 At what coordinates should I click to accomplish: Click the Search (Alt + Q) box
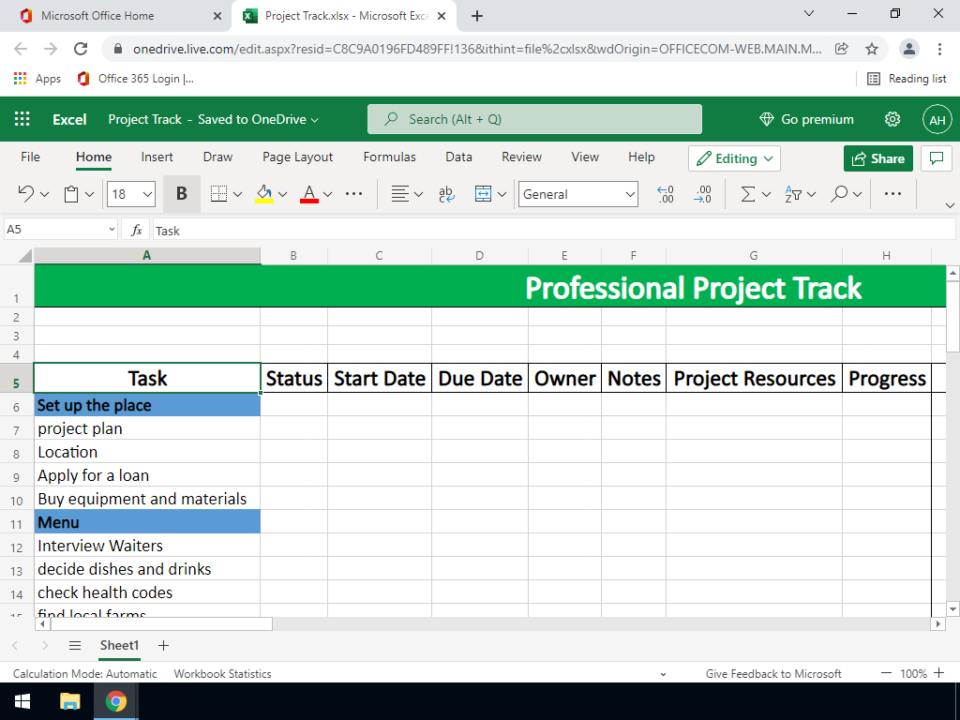point(534,119)
